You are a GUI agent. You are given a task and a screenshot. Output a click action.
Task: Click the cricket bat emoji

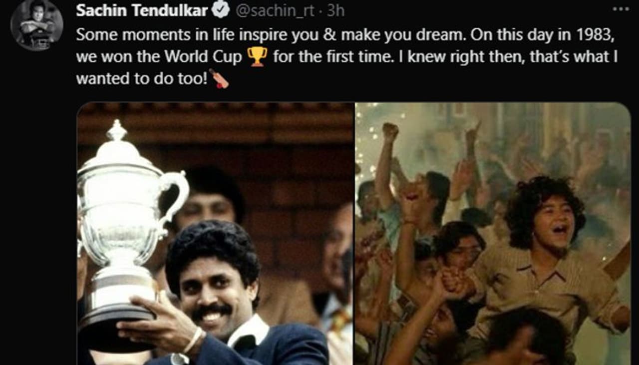click(x=219, y=78)
